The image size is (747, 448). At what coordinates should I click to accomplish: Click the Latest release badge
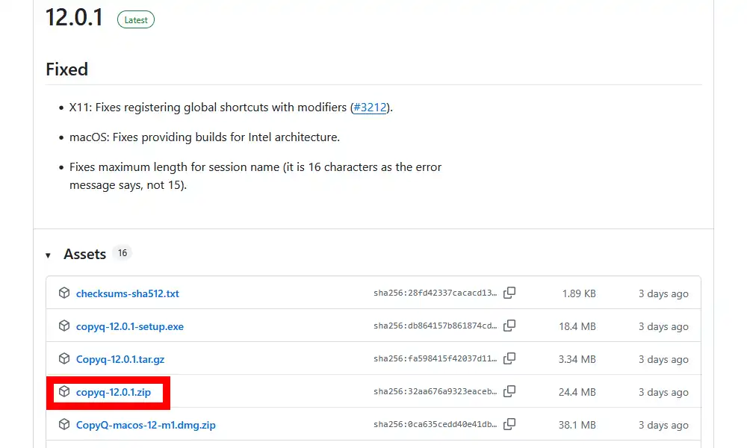click(x=136, y=20)
